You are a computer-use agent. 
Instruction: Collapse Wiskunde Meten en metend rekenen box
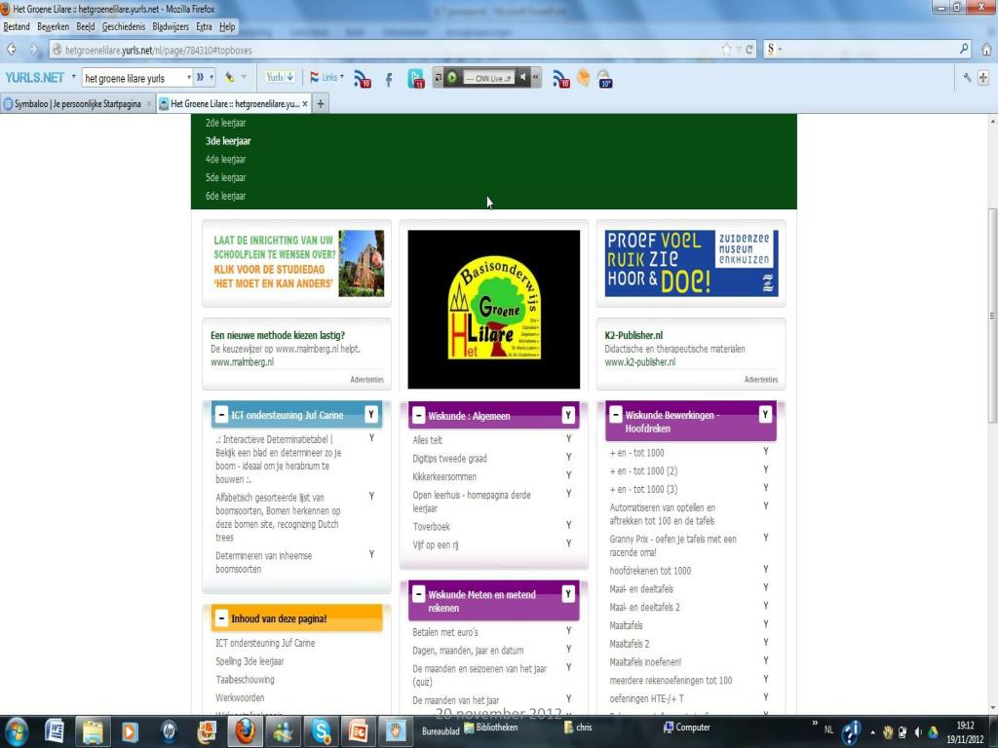pyautogui.click(x=419, y=594)
